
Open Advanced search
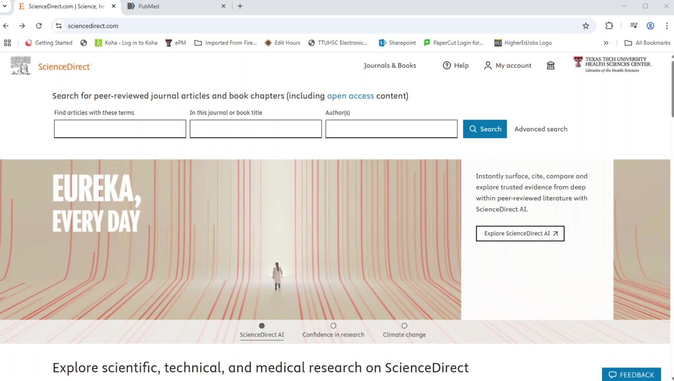(x=541, y=129)
